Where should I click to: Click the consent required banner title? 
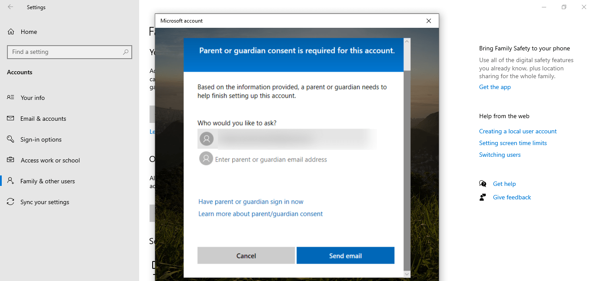tap(297, 50)
